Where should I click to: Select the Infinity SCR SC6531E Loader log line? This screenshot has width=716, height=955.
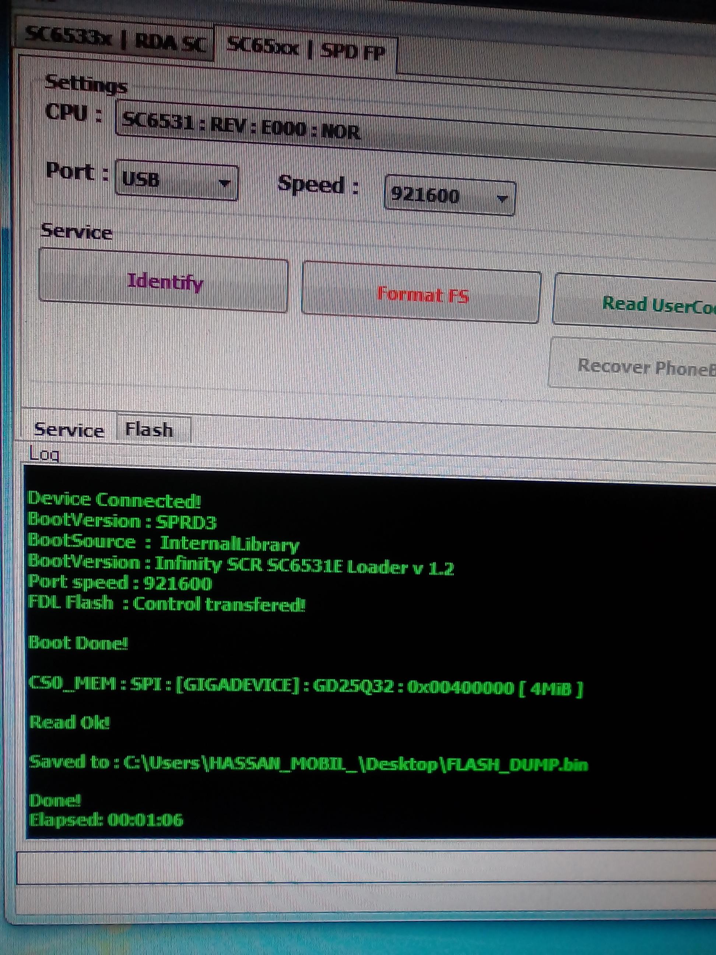click(x=241, y=564)
